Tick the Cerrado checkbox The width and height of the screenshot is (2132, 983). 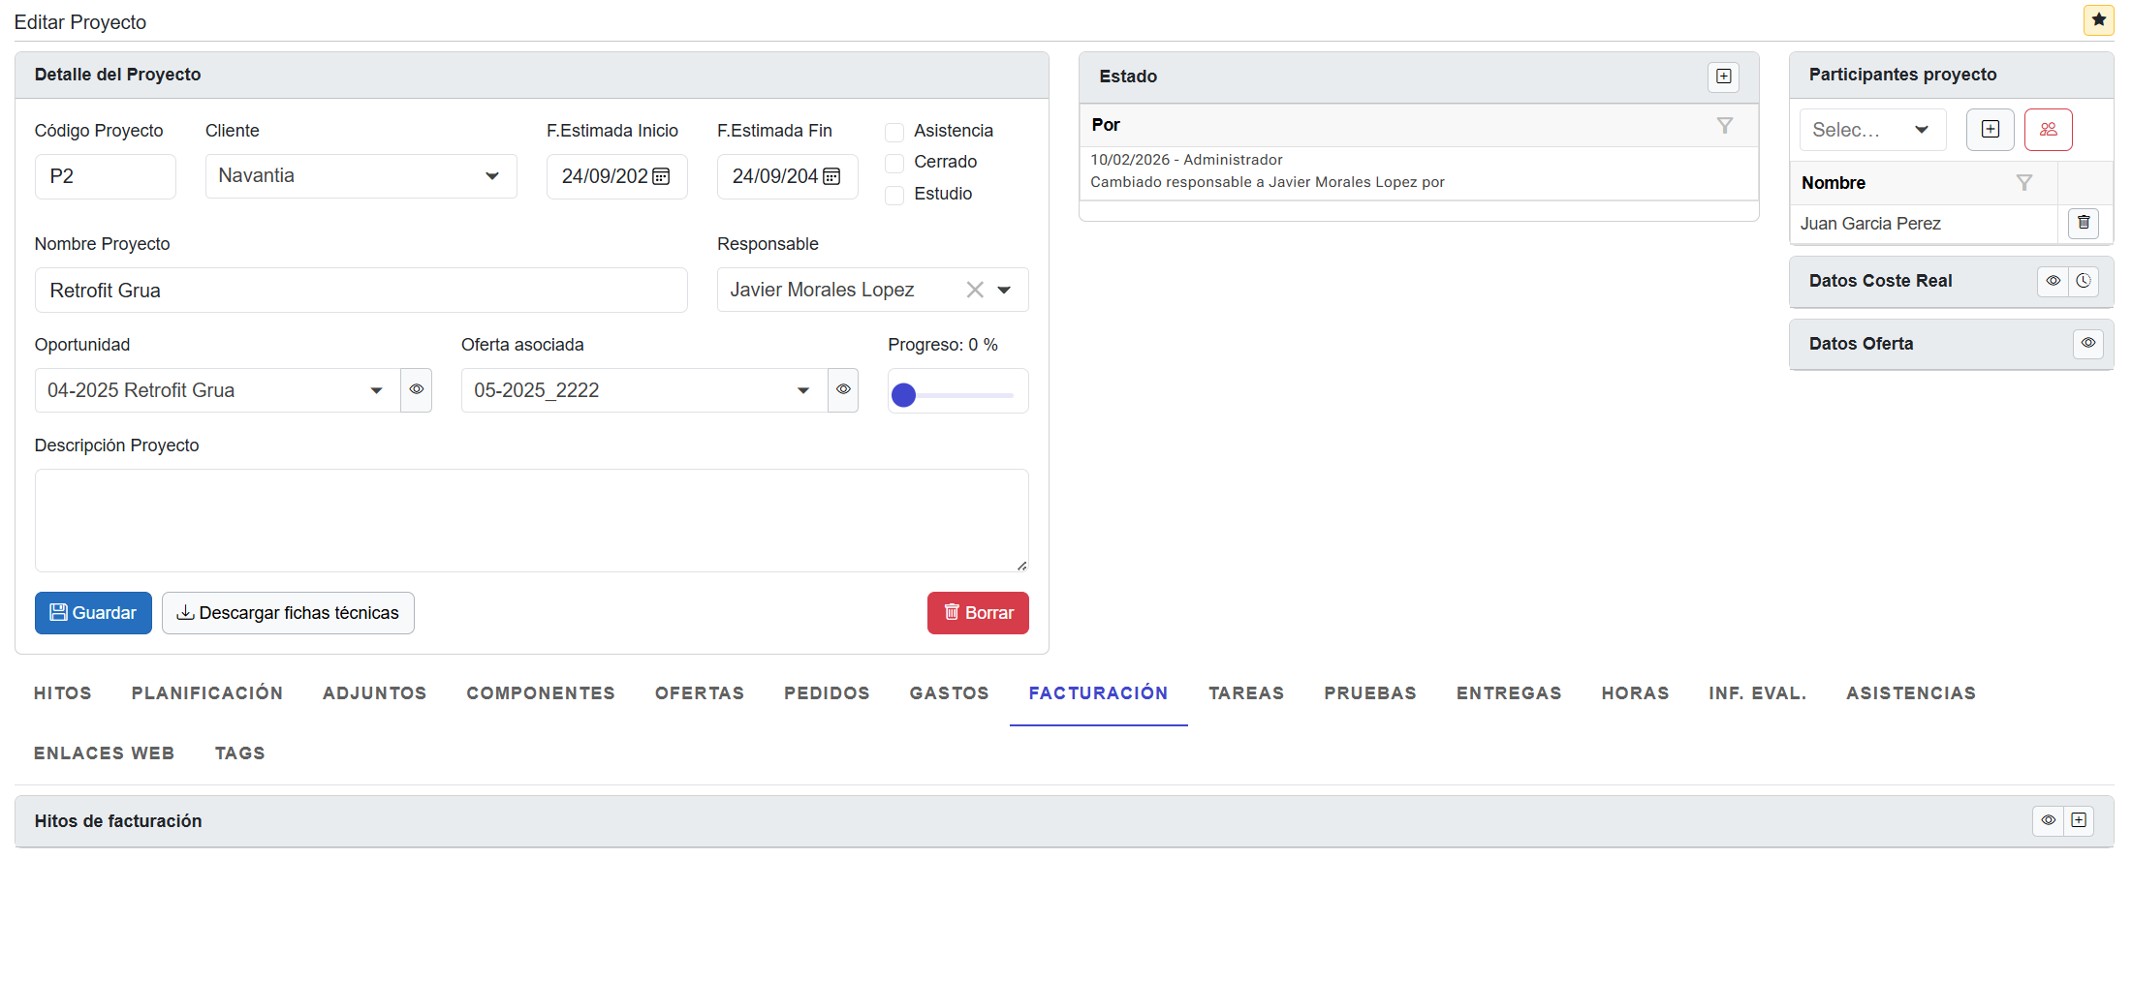coord(894,163)
